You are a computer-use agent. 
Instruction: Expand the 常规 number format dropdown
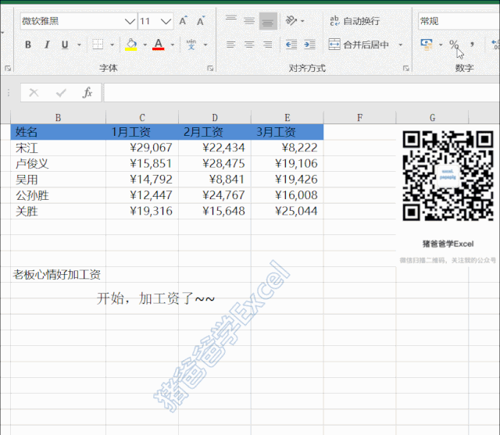459,21
